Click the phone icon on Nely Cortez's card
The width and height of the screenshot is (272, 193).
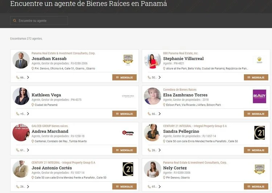pyautogui.click(x=149, y=186)
